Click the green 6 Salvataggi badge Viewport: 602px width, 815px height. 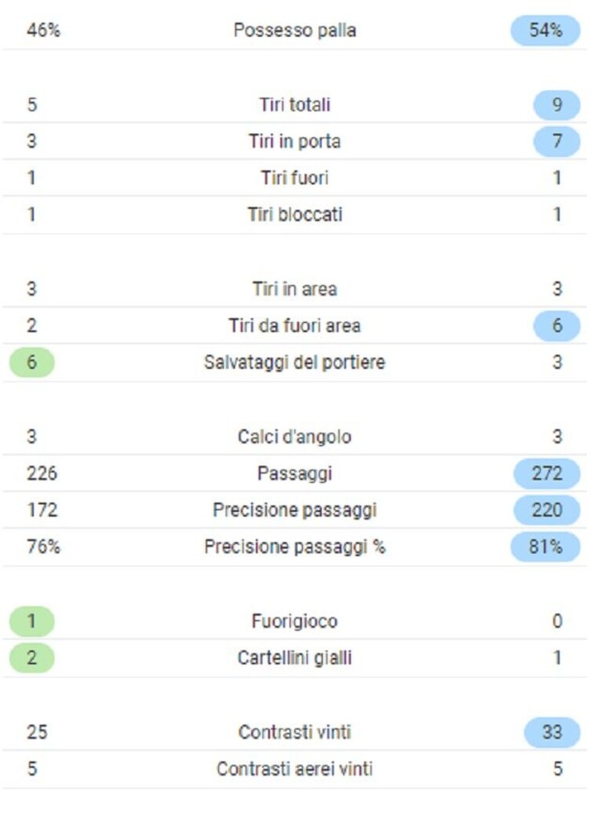(31, 362)
